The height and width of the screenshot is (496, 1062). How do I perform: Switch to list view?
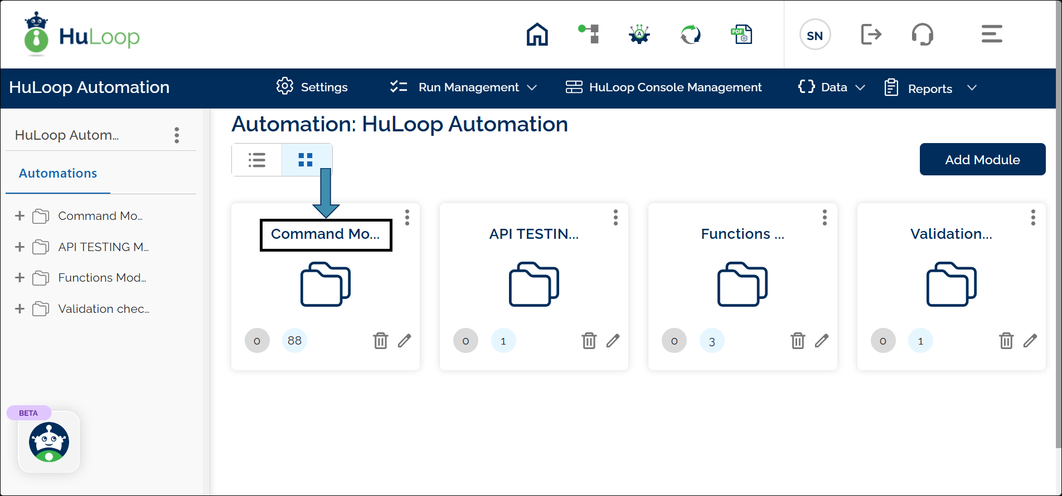(x=257, y=160)
